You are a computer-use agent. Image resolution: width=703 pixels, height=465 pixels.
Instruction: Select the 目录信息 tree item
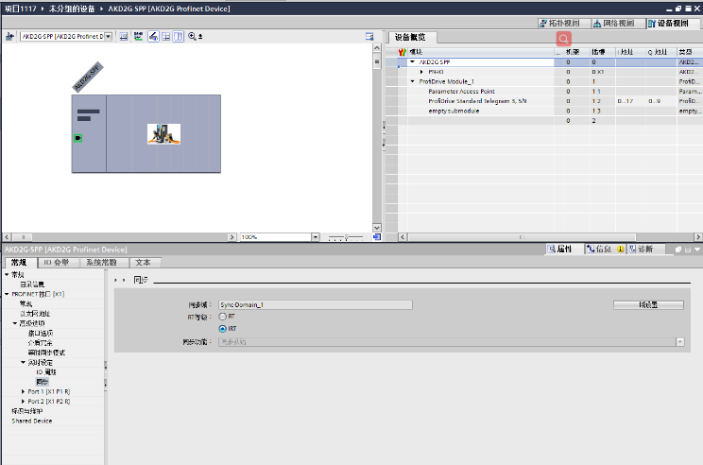pyautogui.click(x=32, y=284)
